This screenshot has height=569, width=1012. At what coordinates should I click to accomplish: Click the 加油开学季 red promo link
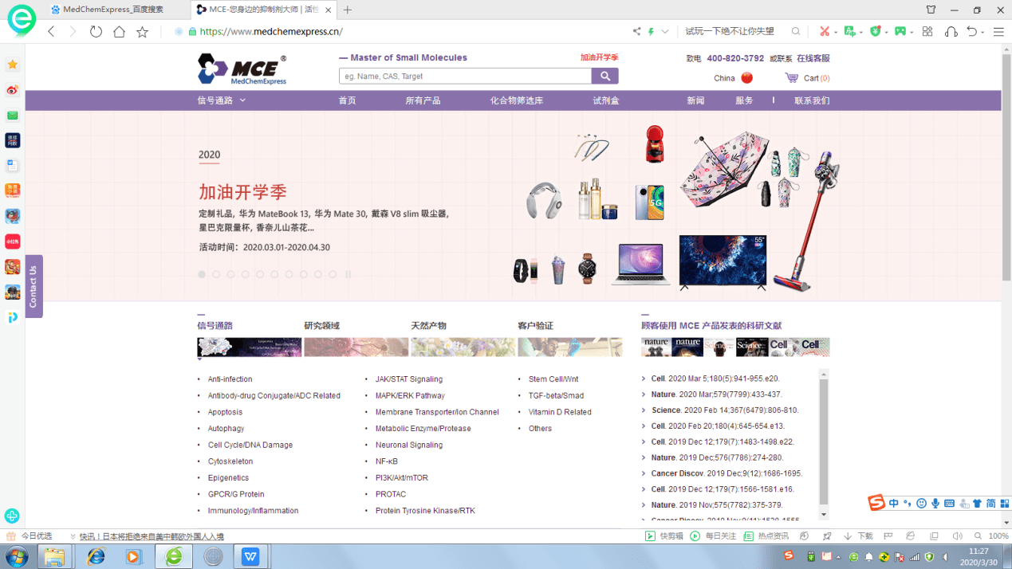point(599,57)
